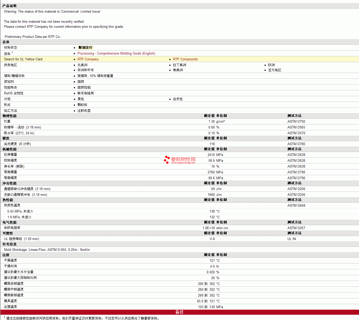Click the RTP Company link
The height and width of the screenshot is (320, 359).
point(88,59)
